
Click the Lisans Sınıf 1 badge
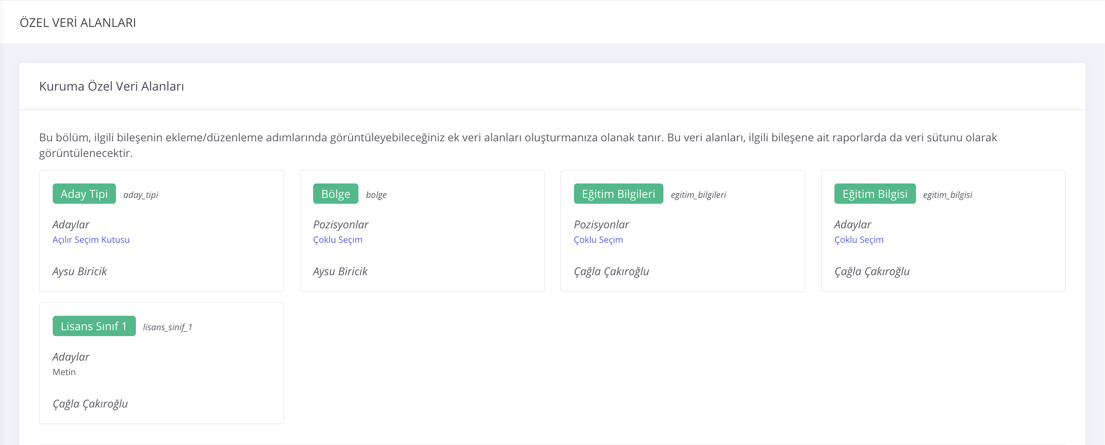click(94, 326)
